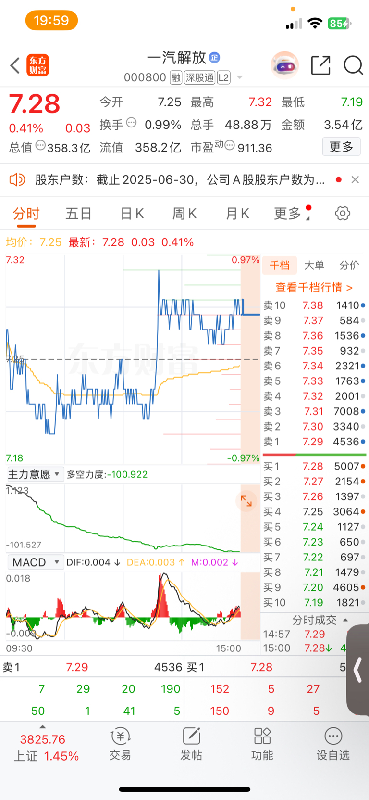This screenshot has width=369, height=800.
Task: Open 交易 trade icon
Action: [x=120, y=744]
